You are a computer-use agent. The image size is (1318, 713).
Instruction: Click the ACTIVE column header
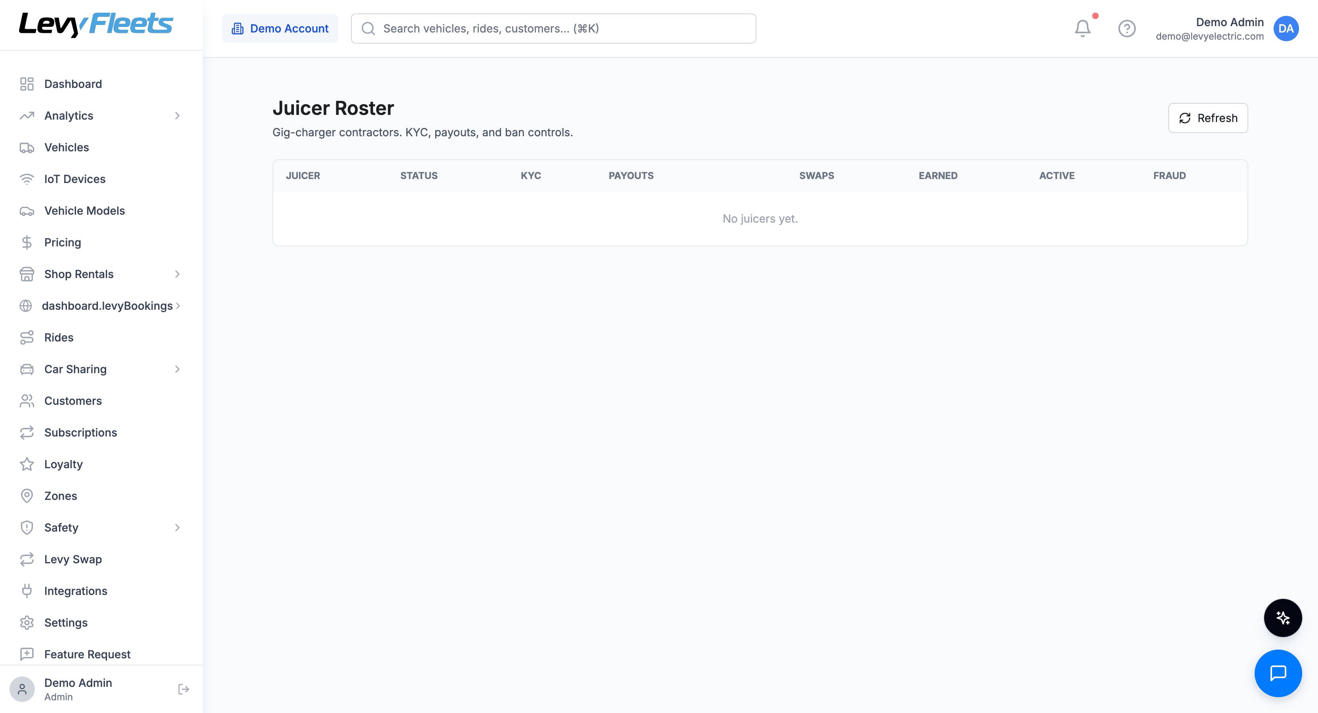pyautogui.click(x=1057, y=175)
